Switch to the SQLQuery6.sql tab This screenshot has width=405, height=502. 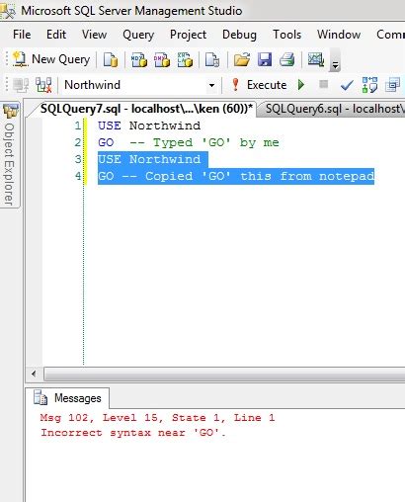(333, 109)
